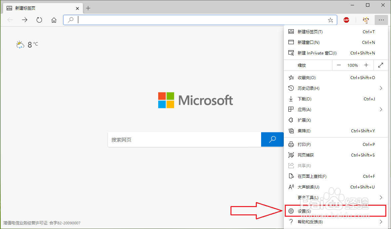Open the weather 8°C widget
This screenshot has height=229, width=391.
click(x=27, y=45)
